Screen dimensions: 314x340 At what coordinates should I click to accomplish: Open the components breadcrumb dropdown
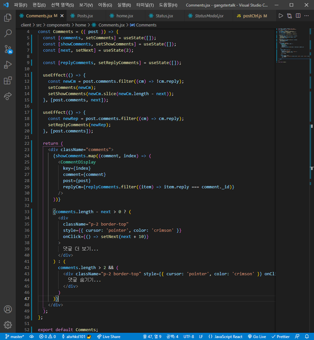coord(58,25)
